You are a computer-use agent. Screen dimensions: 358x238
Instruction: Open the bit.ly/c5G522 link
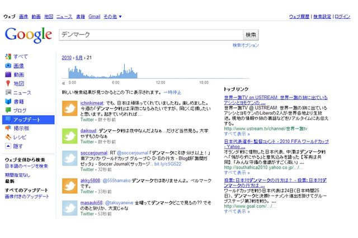168,164
